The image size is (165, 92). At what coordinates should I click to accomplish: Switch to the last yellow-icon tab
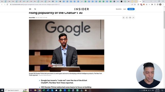point(136,2)
